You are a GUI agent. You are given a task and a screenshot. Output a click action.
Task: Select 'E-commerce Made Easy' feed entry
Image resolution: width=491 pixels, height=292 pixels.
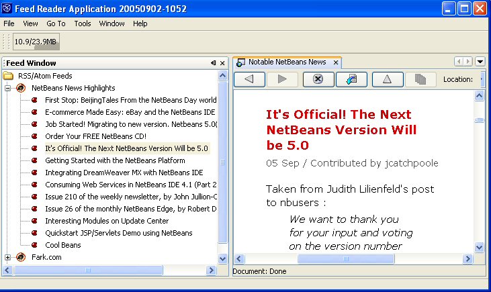pyautogui.click(x=130, y=112)
